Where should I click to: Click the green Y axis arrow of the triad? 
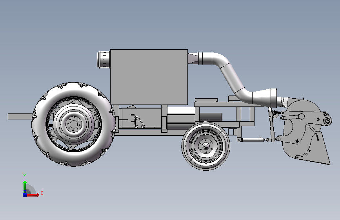point(25,186)
